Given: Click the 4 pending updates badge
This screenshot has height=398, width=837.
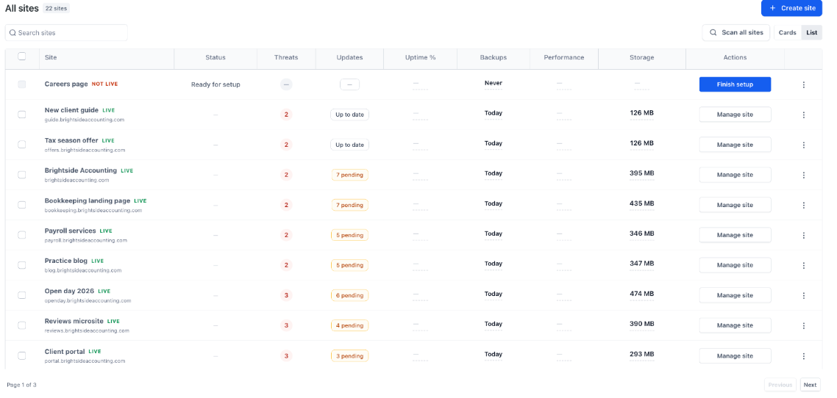Looking at the screenshot, I should point(349,325).
